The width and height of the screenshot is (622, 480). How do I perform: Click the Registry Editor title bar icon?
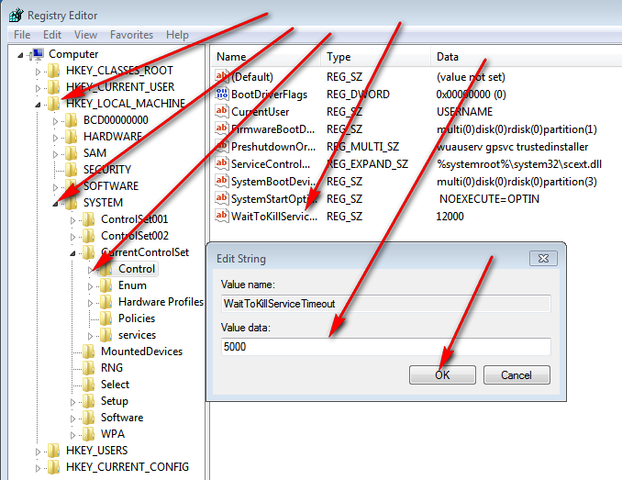point(16,15)
